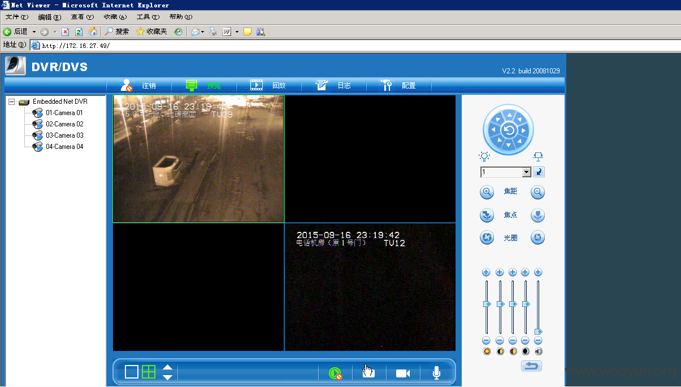This screenshot has height=387, width=681.
Task: Open the 日志 log tab
Action: [x=333, y=86]
